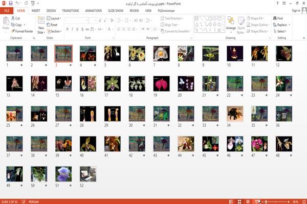Open the Help question mark icon
Viewport: 307px width, 204px height.
(x=277, y=4)
